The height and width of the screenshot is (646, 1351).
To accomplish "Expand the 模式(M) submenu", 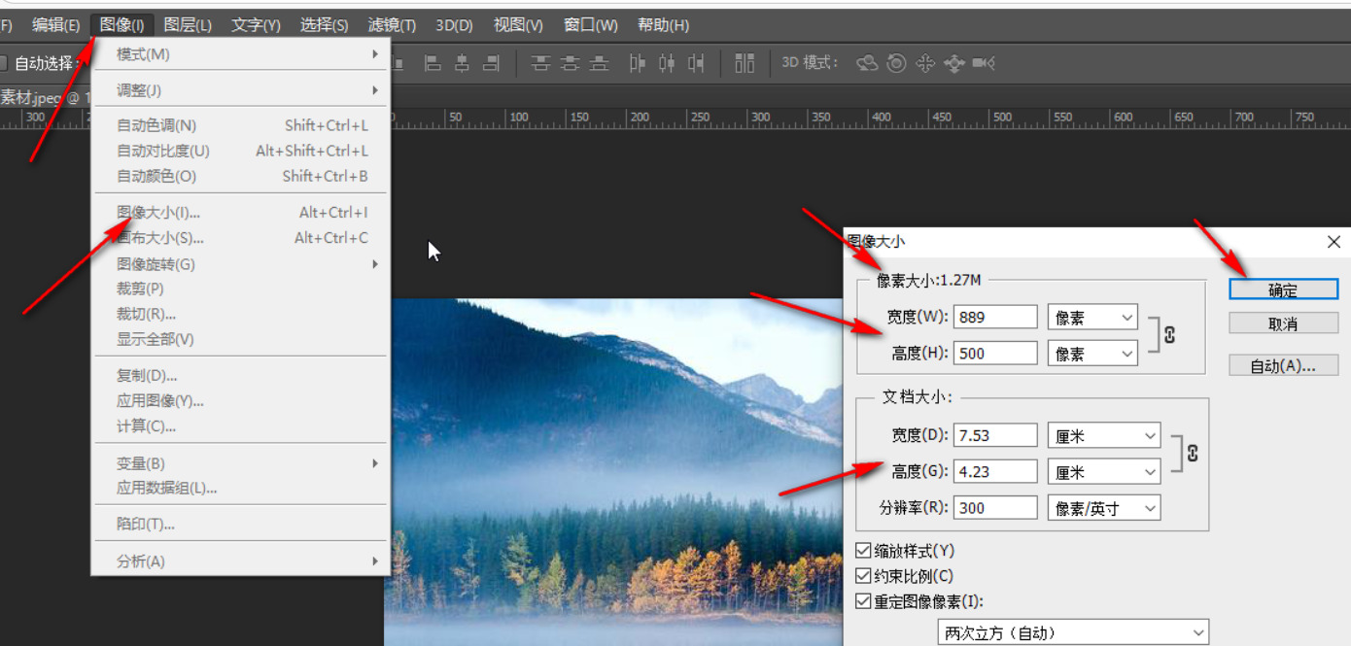I will pyautogui.click(x=240, y=54).
